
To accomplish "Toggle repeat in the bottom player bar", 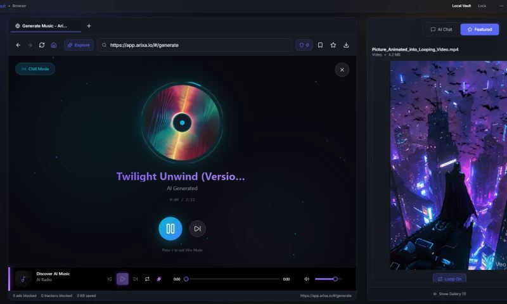I will (x=147, y=279).
